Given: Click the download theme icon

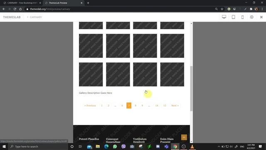Looking at the screenshot, I should (251, 17).
